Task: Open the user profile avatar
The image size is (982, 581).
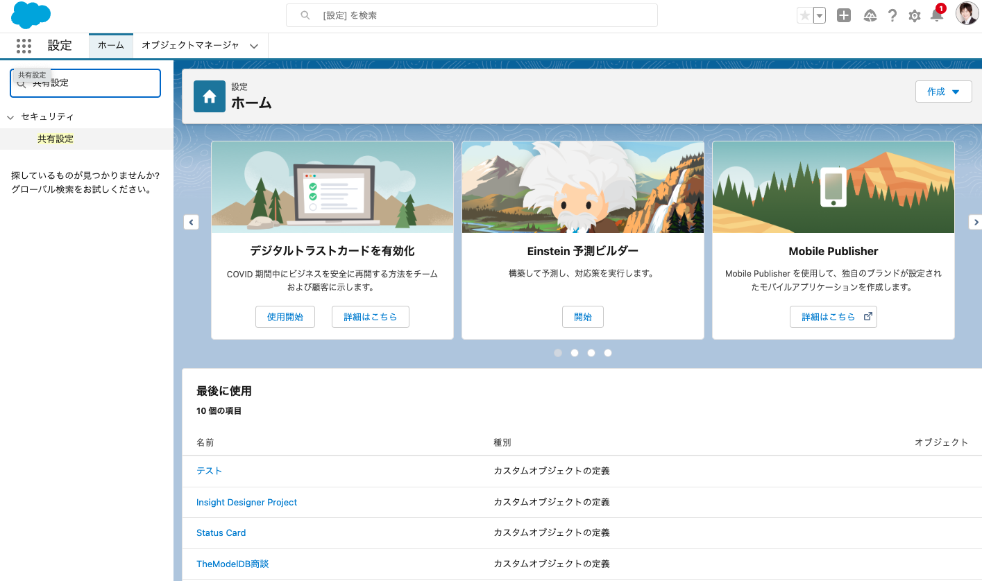Action: tap(967, 14)
